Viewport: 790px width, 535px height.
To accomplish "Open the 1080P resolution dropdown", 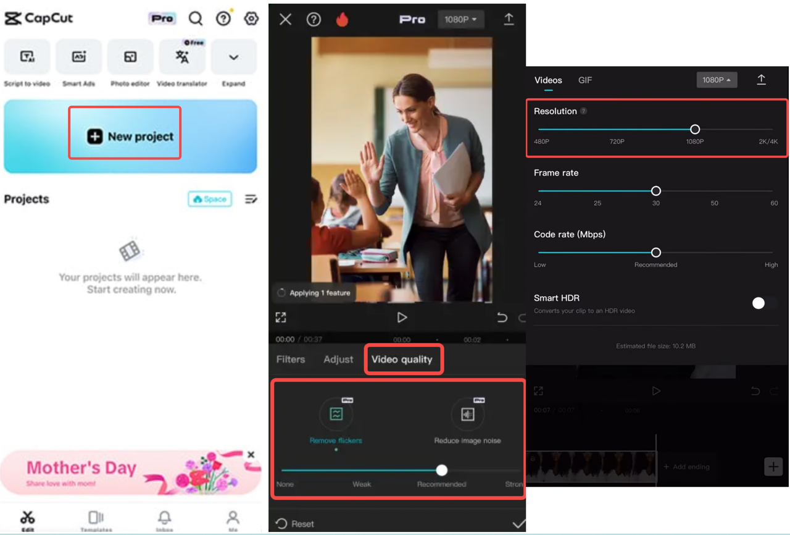I will [x=460, y=19].
